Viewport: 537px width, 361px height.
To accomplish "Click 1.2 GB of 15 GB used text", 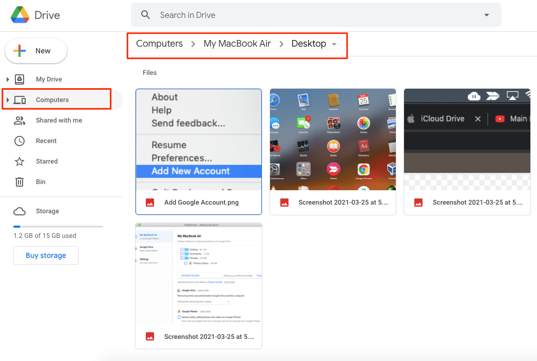I will tap(45, 236).
